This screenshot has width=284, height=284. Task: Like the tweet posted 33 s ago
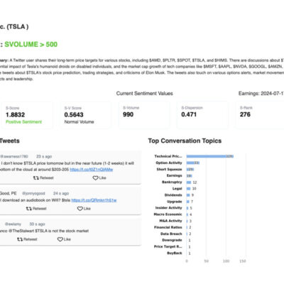tap(64, 239)
